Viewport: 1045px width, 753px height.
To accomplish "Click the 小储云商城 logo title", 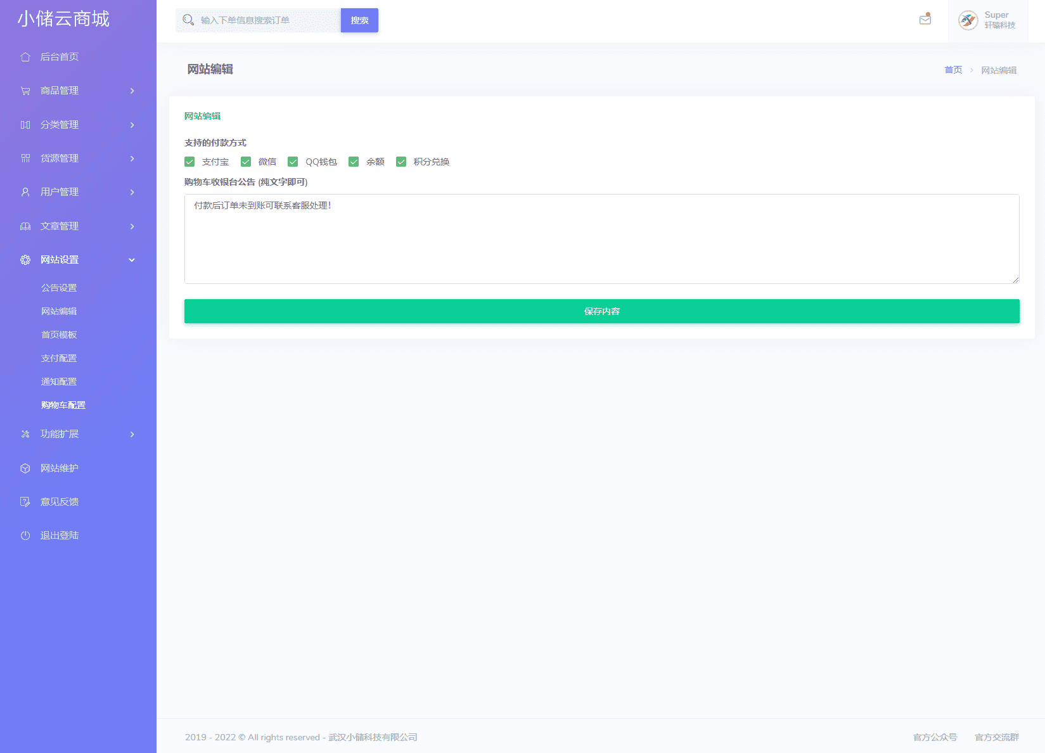I will (63, 19).
